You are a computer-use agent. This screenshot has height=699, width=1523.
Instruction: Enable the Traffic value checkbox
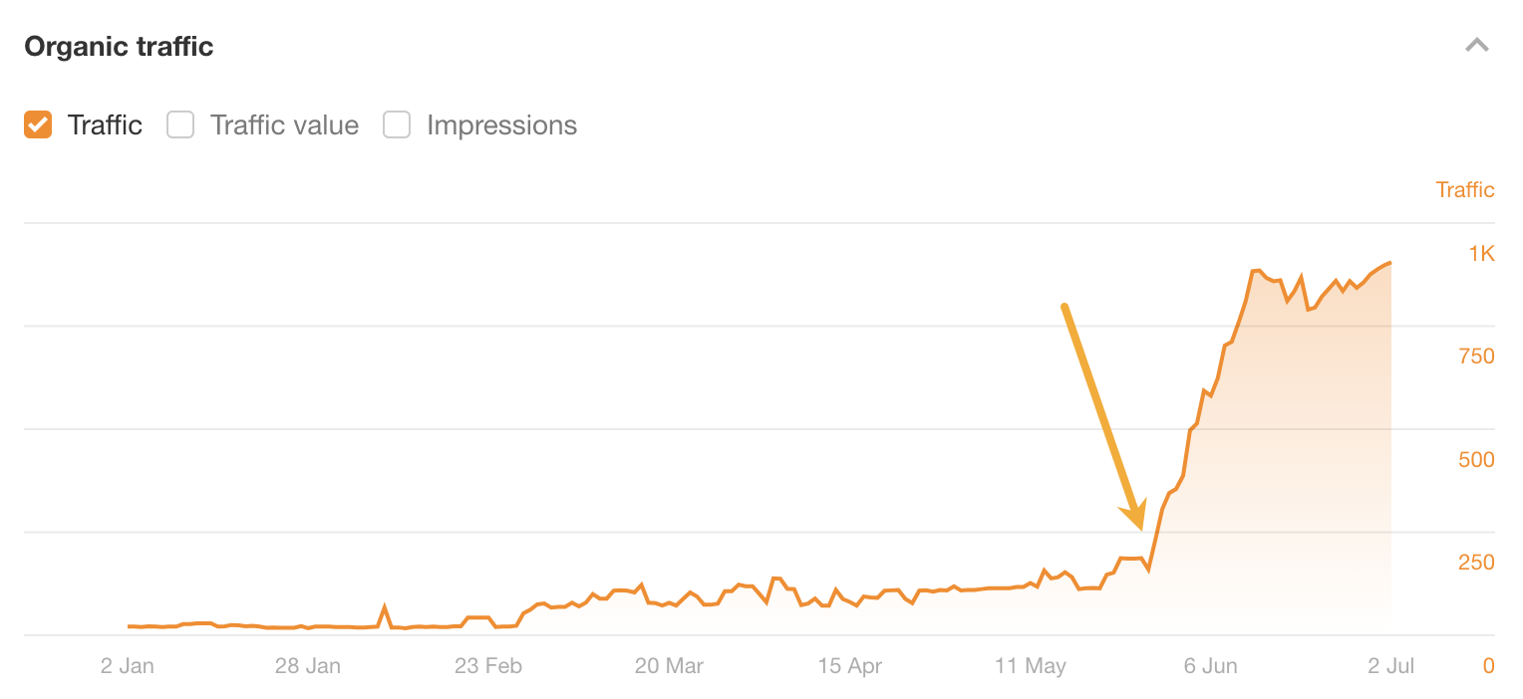(180, 124)
